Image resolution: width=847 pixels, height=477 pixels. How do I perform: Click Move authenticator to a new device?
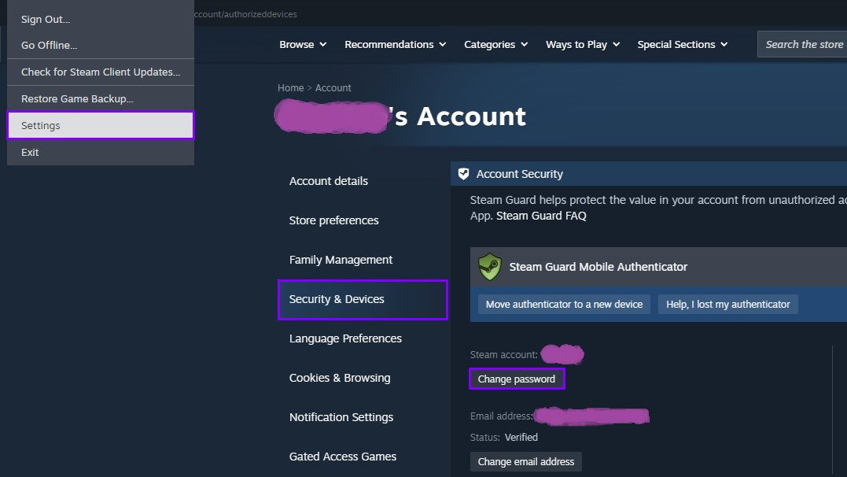pos(564,305)
